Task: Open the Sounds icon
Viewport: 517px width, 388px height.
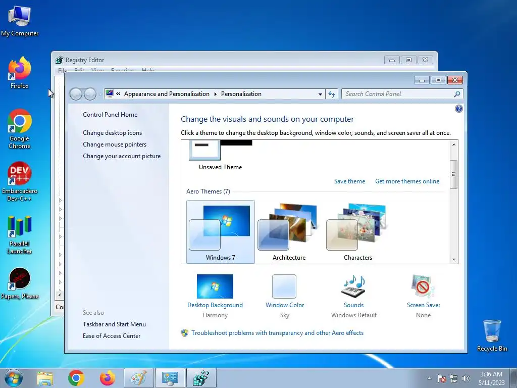Action: [353, 286]
